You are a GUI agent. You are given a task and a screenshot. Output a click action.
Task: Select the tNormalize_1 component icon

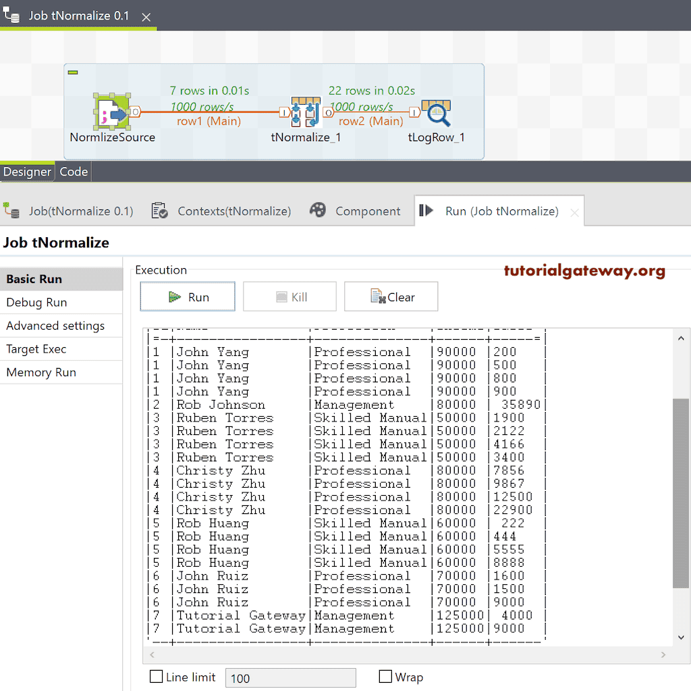[305, 111]
